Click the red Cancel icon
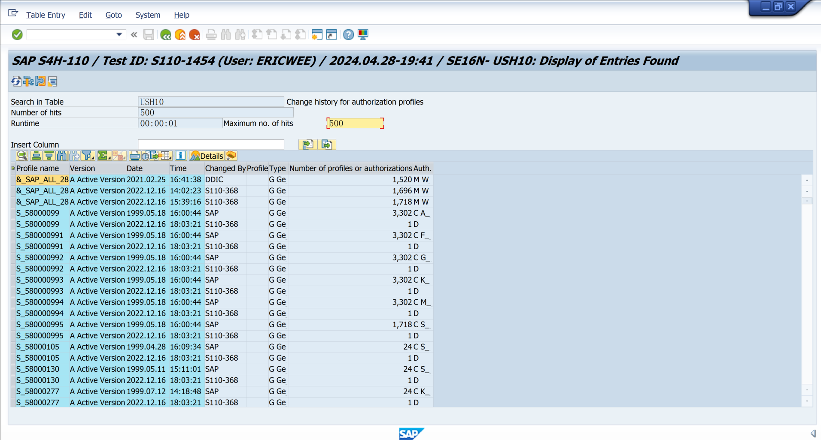 coord(195,35)
